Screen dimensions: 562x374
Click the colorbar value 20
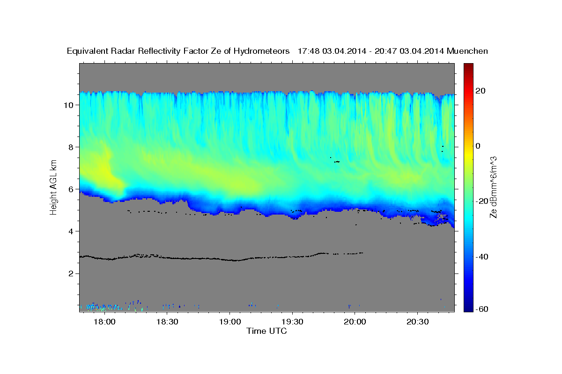481,91
